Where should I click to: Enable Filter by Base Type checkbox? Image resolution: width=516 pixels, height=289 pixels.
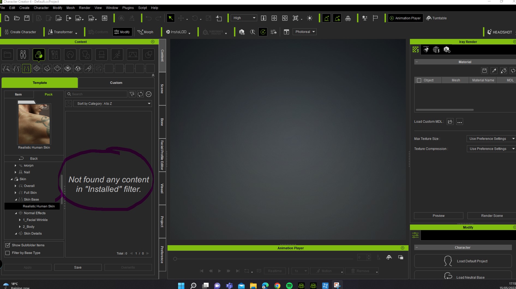pyautogui.click(x=8, y=253)
